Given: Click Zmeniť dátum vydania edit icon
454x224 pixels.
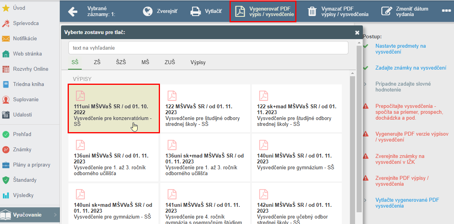Looking at the screenshot, I should pyautogui.click(x=386, y=12).
